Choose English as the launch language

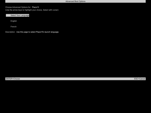14,21
